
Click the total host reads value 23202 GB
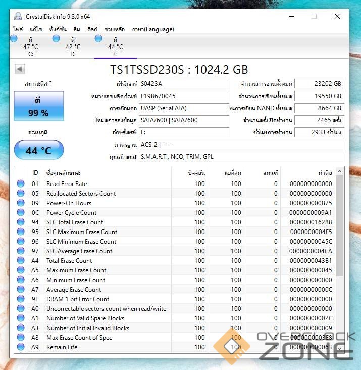click(319, 84)
